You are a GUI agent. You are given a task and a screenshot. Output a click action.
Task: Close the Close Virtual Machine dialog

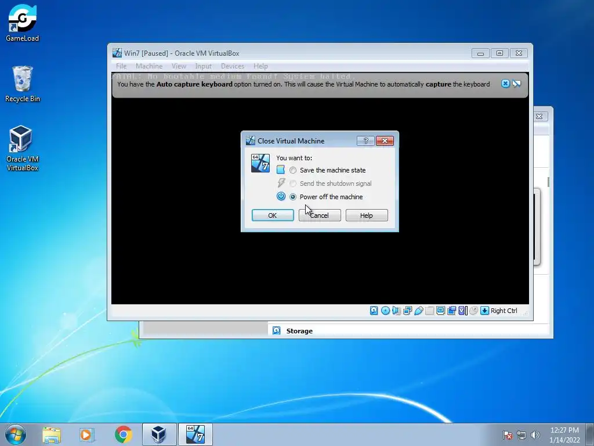click(385, 141)
